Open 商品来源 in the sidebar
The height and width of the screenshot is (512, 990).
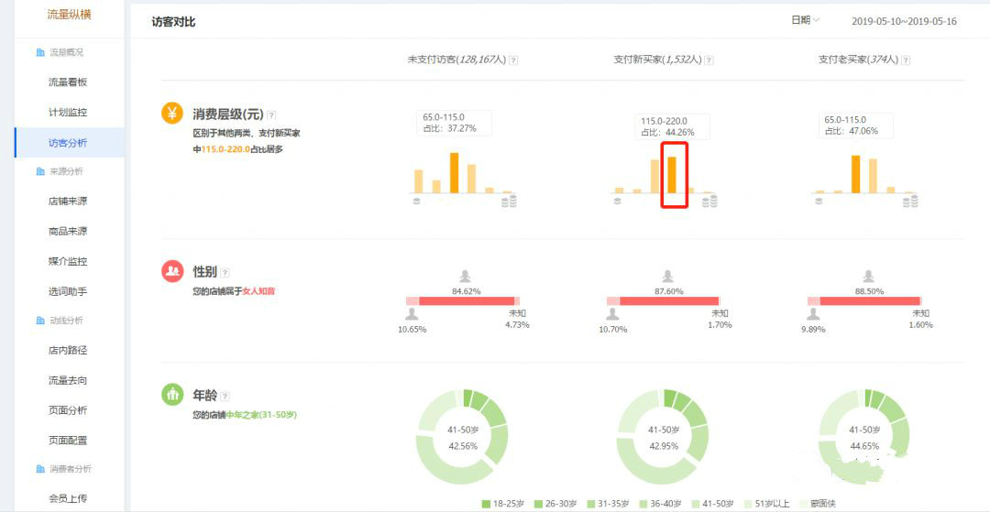pyautogui.click(x=68, y=232)
